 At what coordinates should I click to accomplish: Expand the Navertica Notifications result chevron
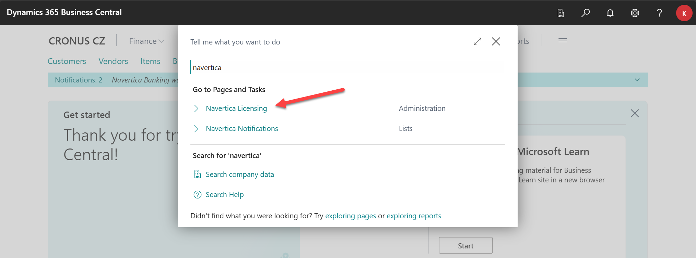(x=196, y=129)
